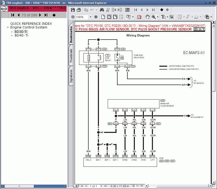Viewport: 217px width, 189px height.
Task: Open the signature tool dropdown arrow
Action: click(211, 17)
